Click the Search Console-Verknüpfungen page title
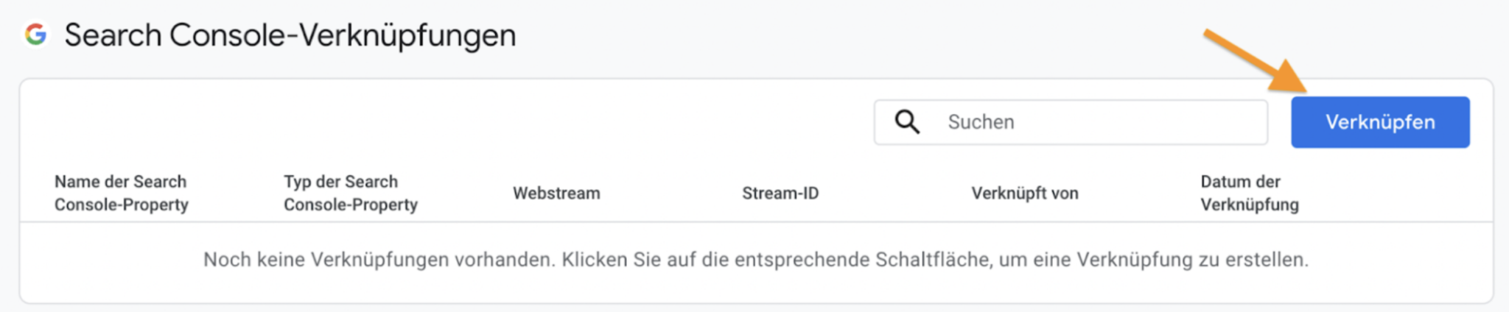This screenshot has height=312, width=1509. click(x=290, y=35)
